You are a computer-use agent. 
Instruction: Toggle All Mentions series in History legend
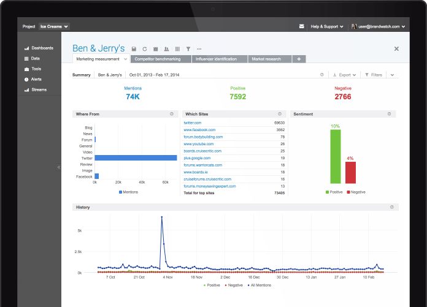click(x=260, y=285)
